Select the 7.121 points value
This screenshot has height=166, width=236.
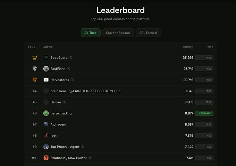(189, 158)
